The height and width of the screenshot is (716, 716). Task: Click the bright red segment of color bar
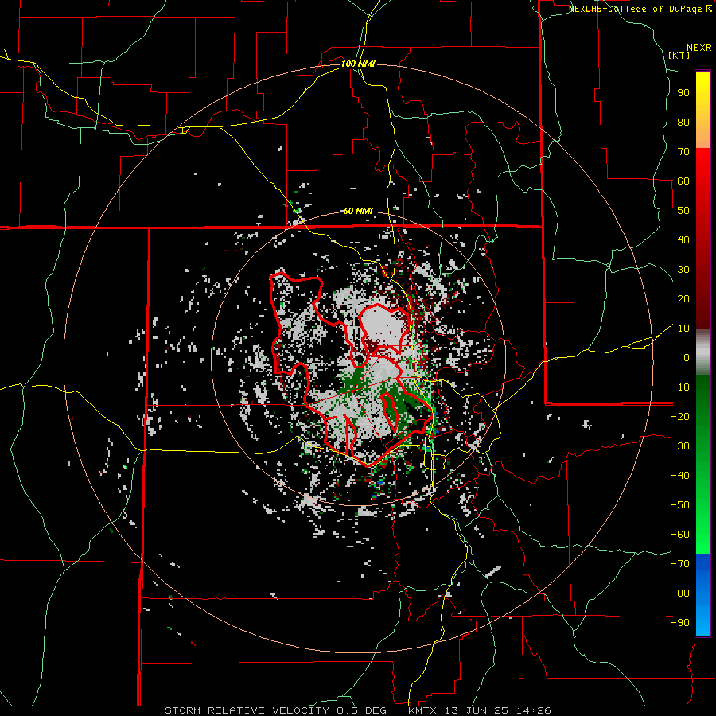click(702, 163)
